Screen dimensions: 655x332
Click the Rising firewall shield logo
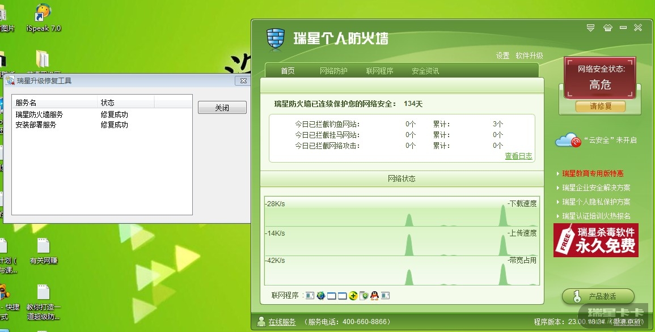[x=276, y=39]
